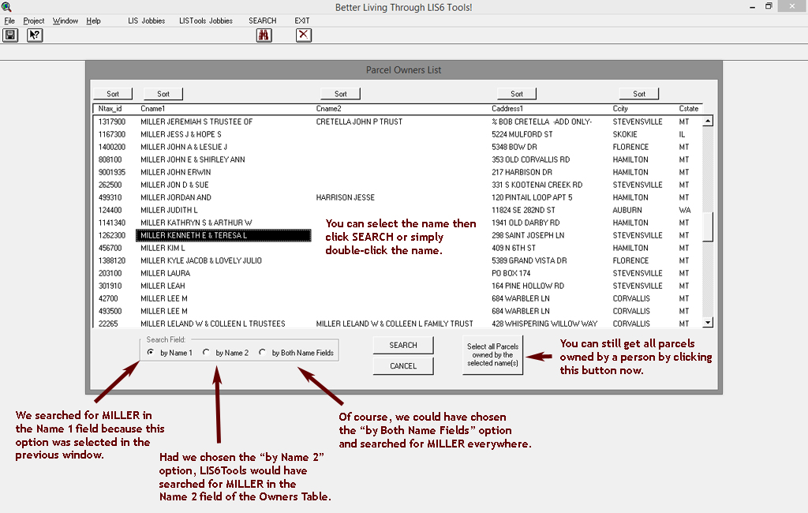808x513 pixels.
Task: Sort the list by Cname1 column
Action: point(163,94)
